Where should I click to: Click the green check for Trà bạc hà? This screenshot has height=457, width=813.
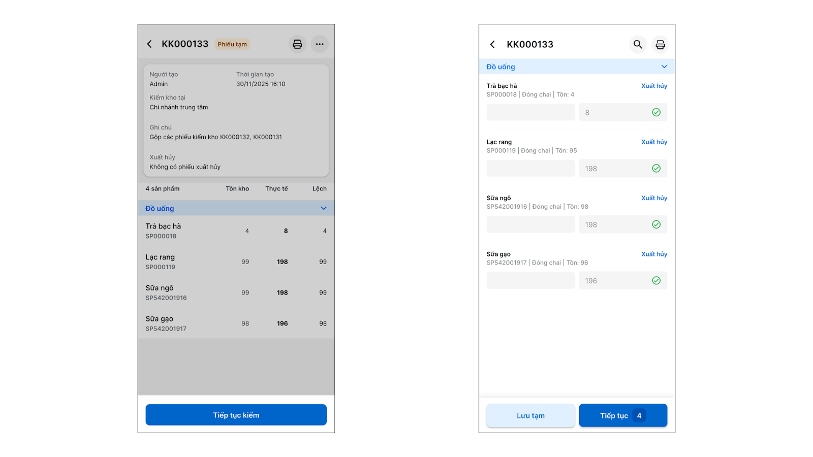point(656,112)
